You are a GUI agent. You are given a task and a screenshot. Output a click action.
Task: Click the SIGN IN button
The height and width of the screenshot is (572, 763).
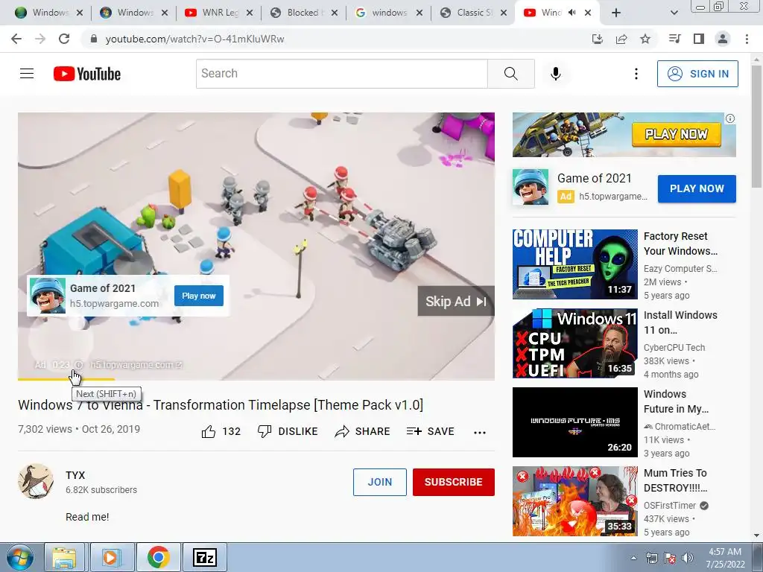[x=697, y=74]
